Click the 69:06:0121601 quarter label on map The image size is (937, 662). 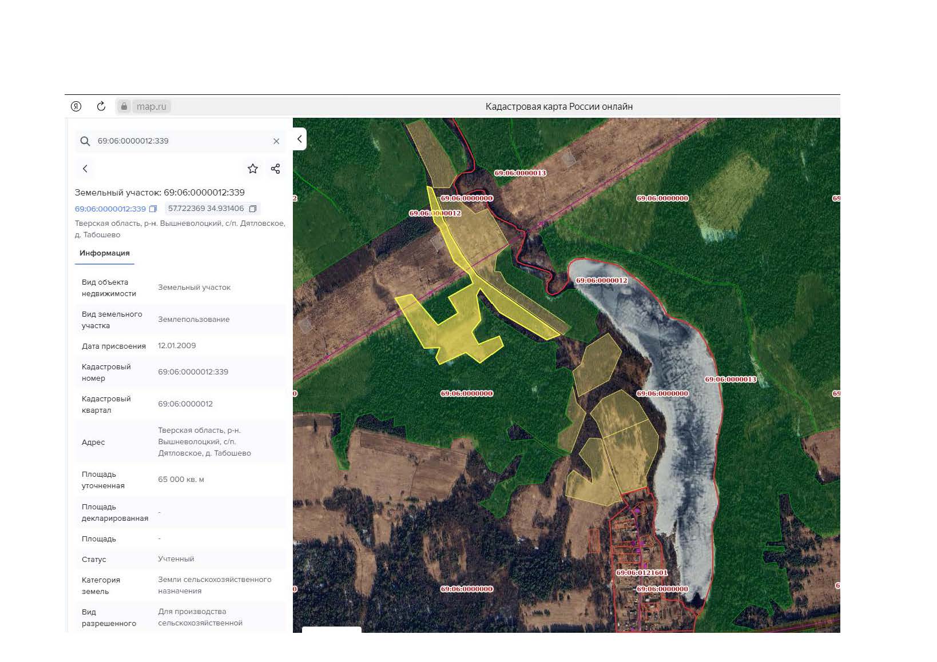click(x=642, y=572)
